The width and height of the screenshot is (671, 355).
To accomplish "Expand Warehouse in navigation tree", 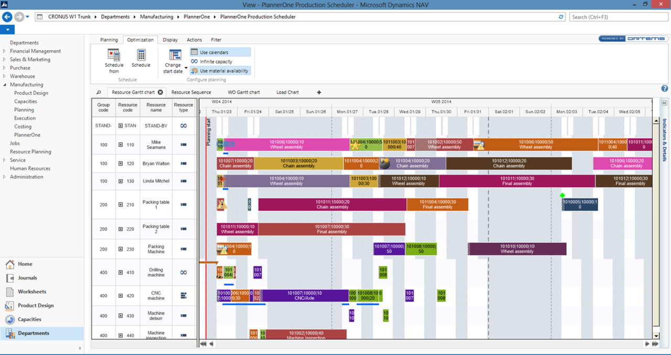I will pyautogui.click(x=5, y=77).
